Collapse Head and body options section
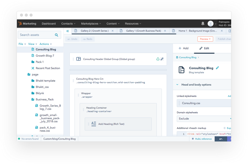This screenshot has height=164, width=248. [x=177, y=85]
